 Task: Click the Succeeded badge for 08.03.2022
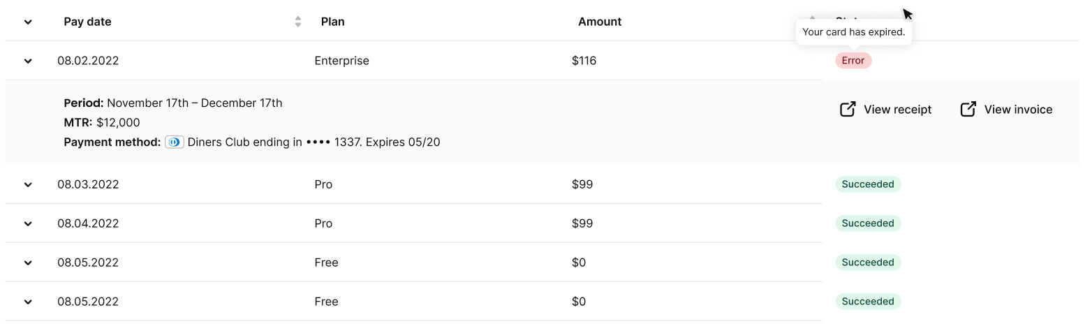pyautogui.click(x=868, y=184)
